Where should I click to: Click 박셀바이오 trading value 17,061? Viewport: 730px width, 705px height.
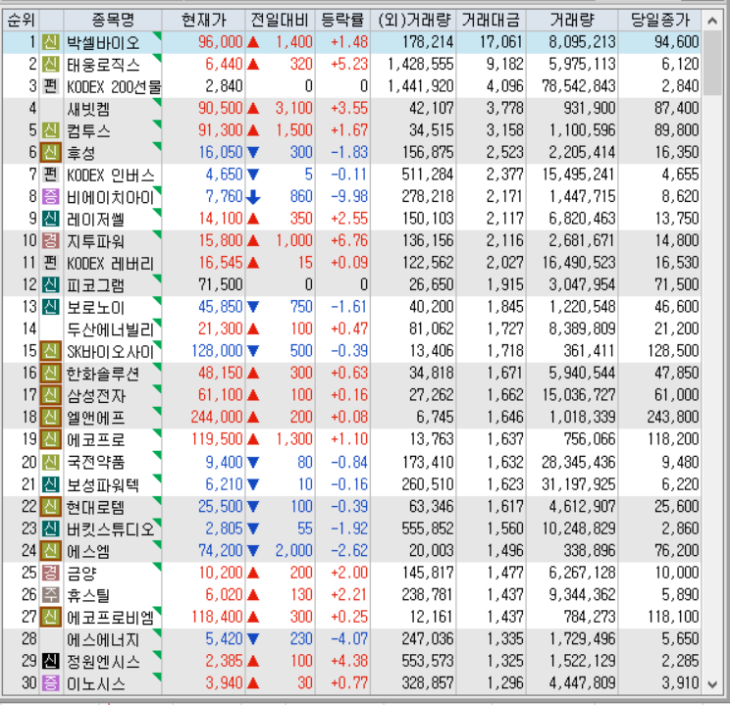pyautogui.click(x=501, y=42)
